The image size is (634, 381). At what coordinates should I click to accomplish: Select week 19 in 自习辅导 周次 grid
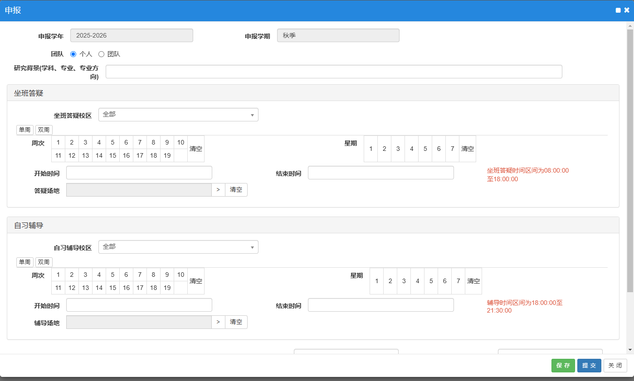167,288
